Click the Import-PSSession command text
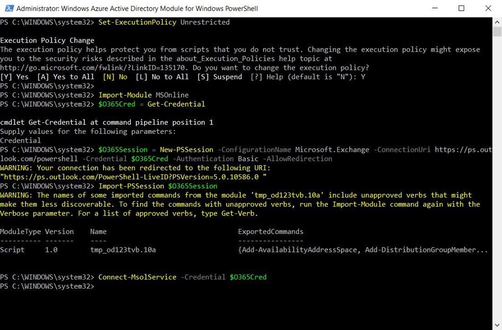This screenshot has height=330, width=502. pos(131,186)
